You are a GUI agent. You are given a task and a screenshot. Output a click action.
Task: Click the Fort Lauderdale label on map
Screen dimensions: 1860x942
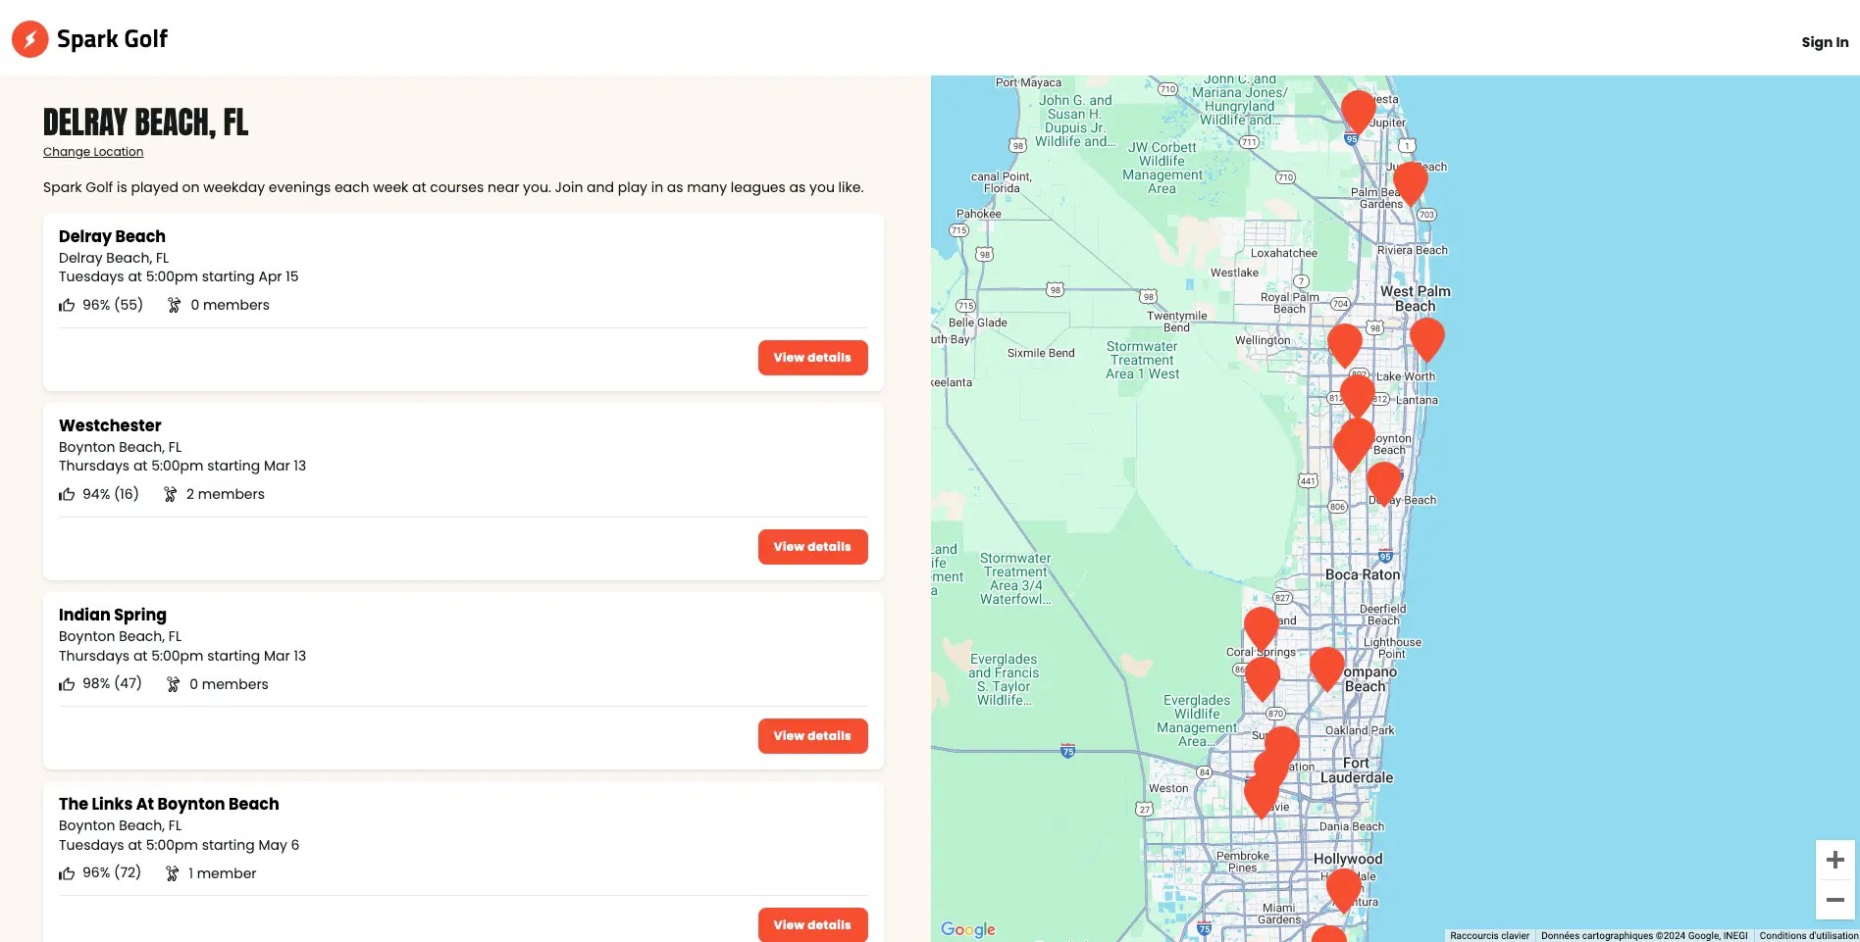click(x=1357, y=770)
